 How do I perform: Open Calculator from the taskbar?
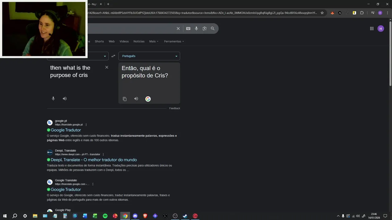65,216
